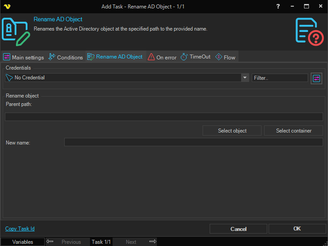The width and height of the screenshot is (328, 246).
Task: Click the New name input field
Action: coord(193,142)
